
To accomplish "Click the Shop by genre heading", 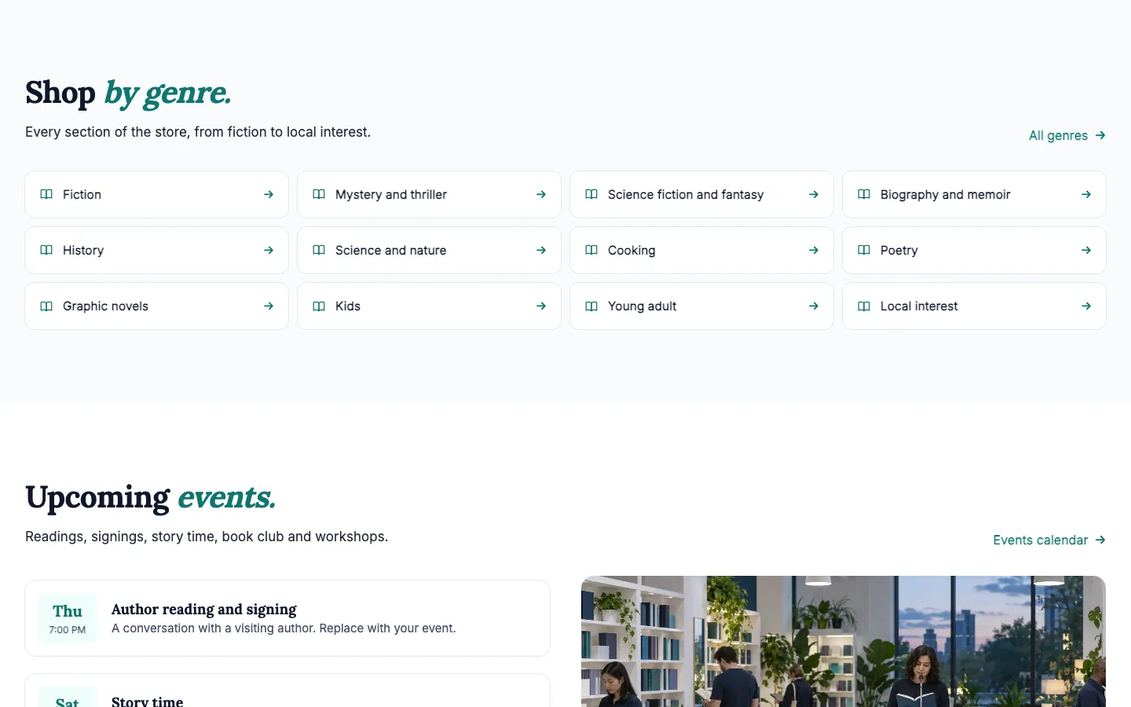I will click(x=128, y=93).
